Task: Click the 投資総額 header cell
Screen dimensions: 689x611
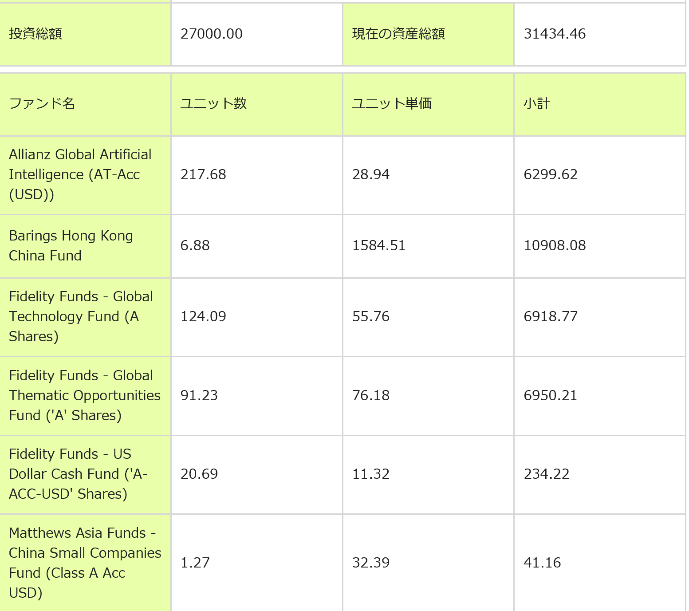Action: [35, 34]
